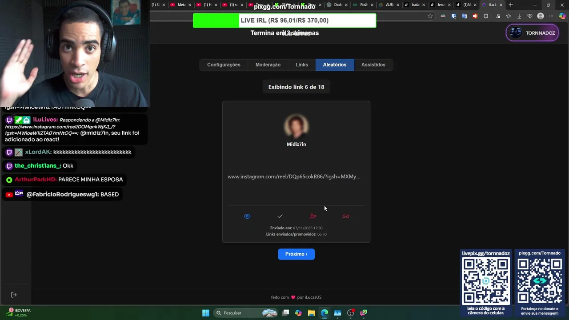Click xLordAK's chat username
This screenshot has width=569, height=320.
click(x=38, y=152)
